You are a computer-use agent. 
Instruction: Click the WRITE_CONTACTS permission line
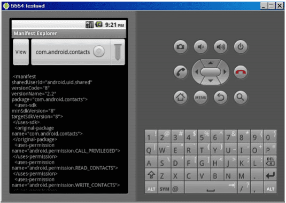coord(65,185)
